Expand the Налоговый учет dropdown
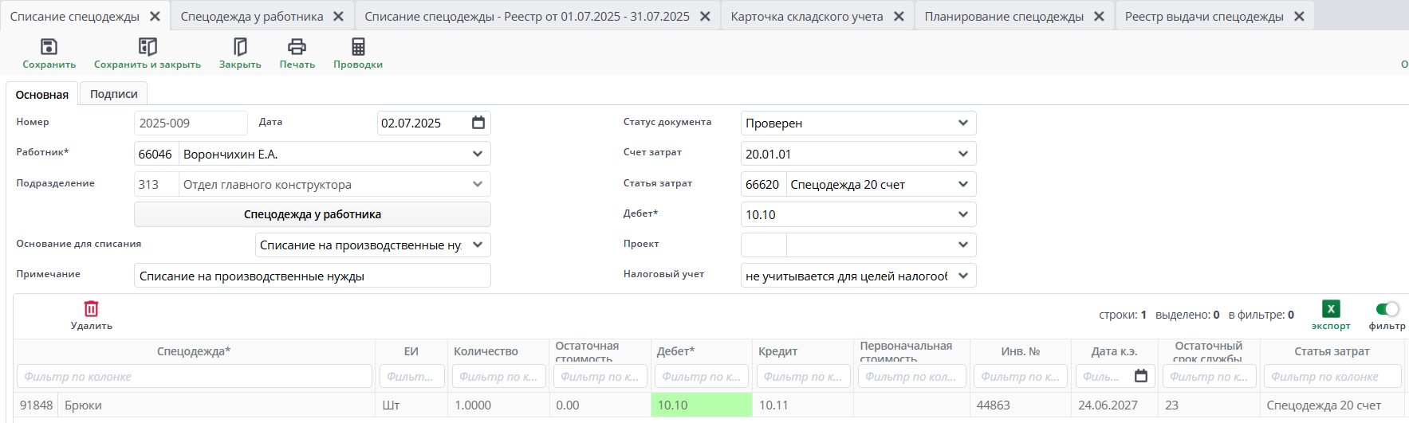 tap(962, 276)
